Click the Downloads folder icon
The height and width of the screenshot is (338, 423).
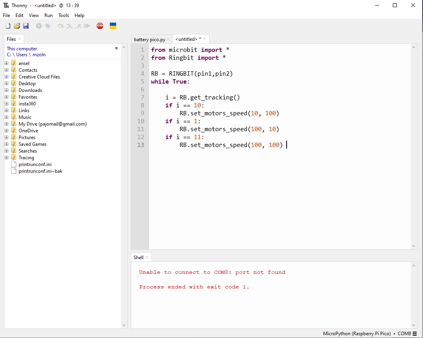point(14,90)
